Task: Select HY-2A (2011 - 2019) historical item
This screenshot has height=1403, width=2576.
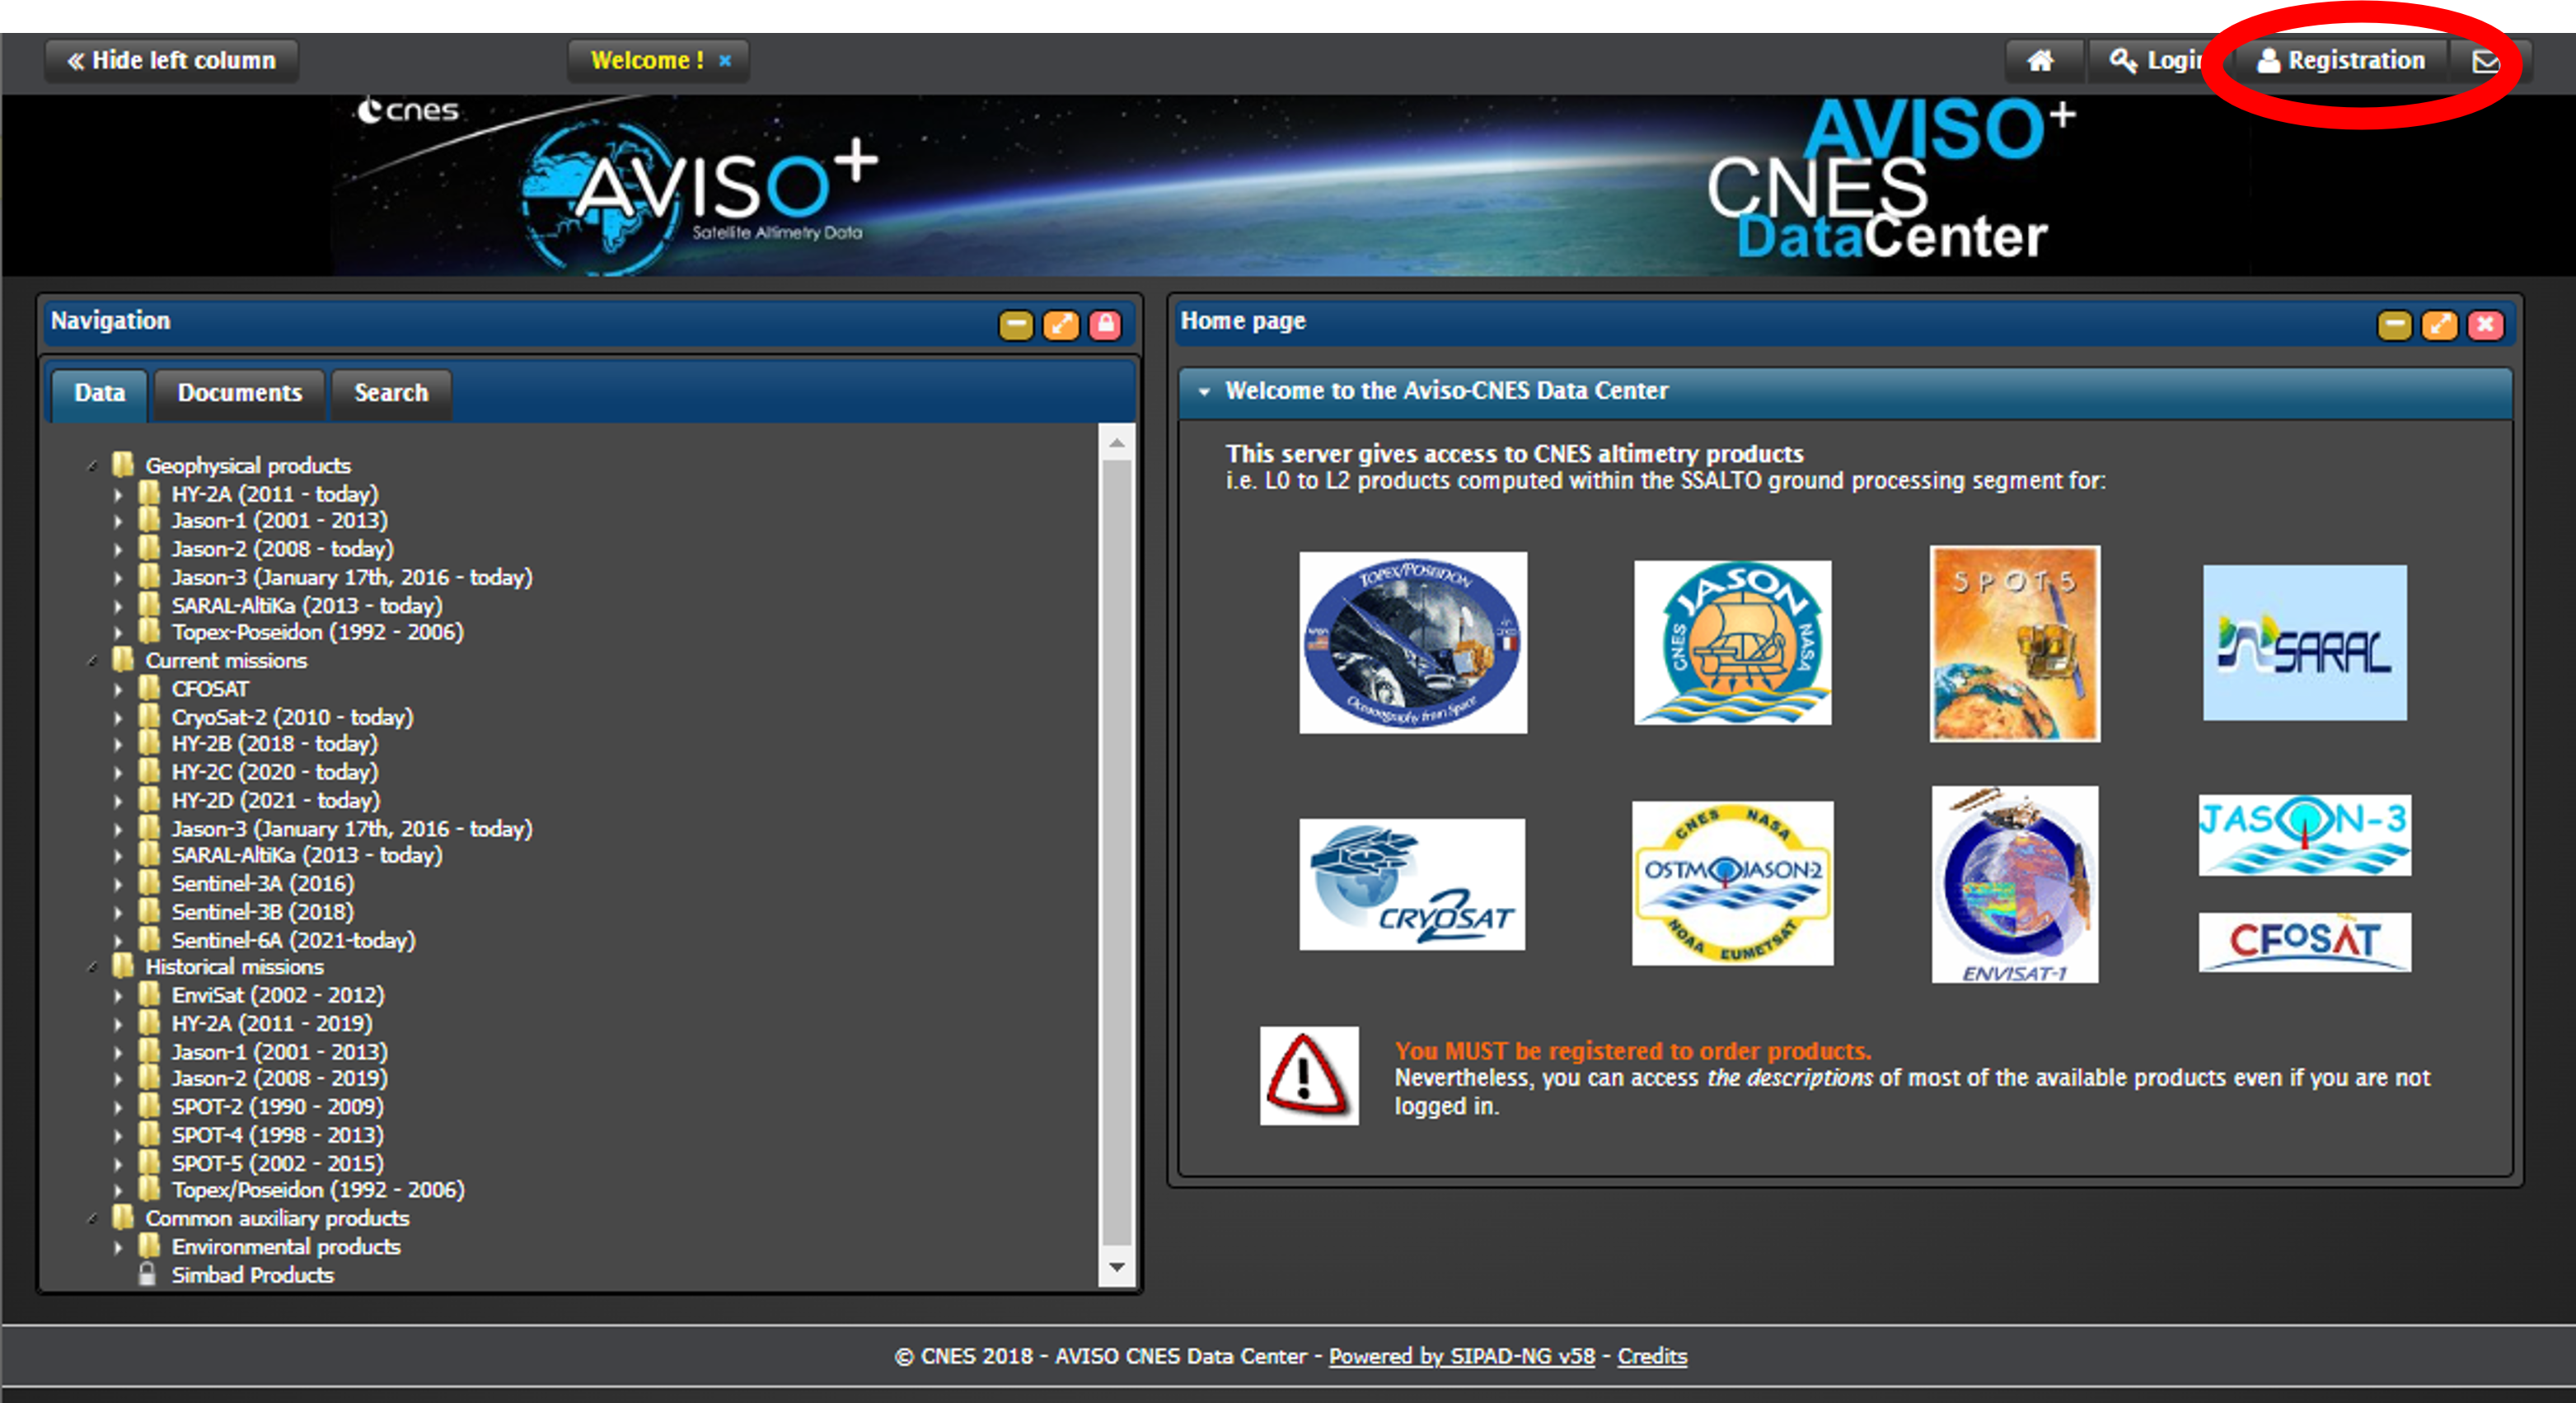Action: tap(272, 1024)
